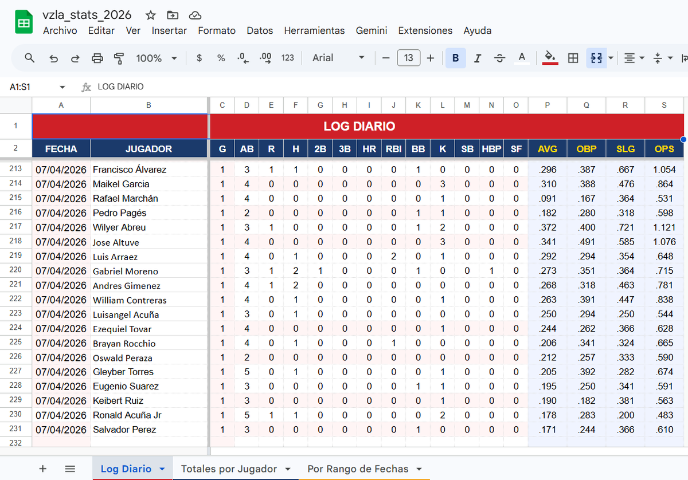Image resolution: width=688 pixels, height=480 pixels.
Task: Open the Google Sheets home icon
Action: 24,23
